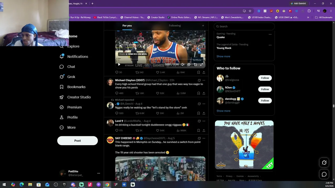Open Profile in the X sidebar
335x188 pixels.
(69, 118)
